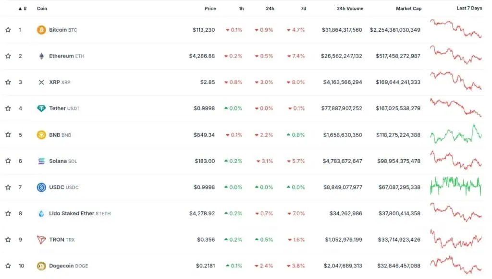
Task: Sort by the Coin column header
Action: click(x=42, y=9)
